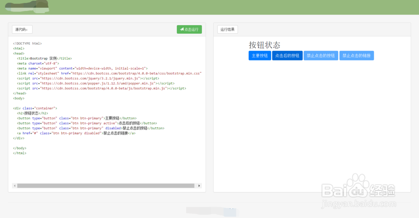Screen dimensions: 419x218
Task: Click the popper.min.js script line
Action: tap(96, 84)
